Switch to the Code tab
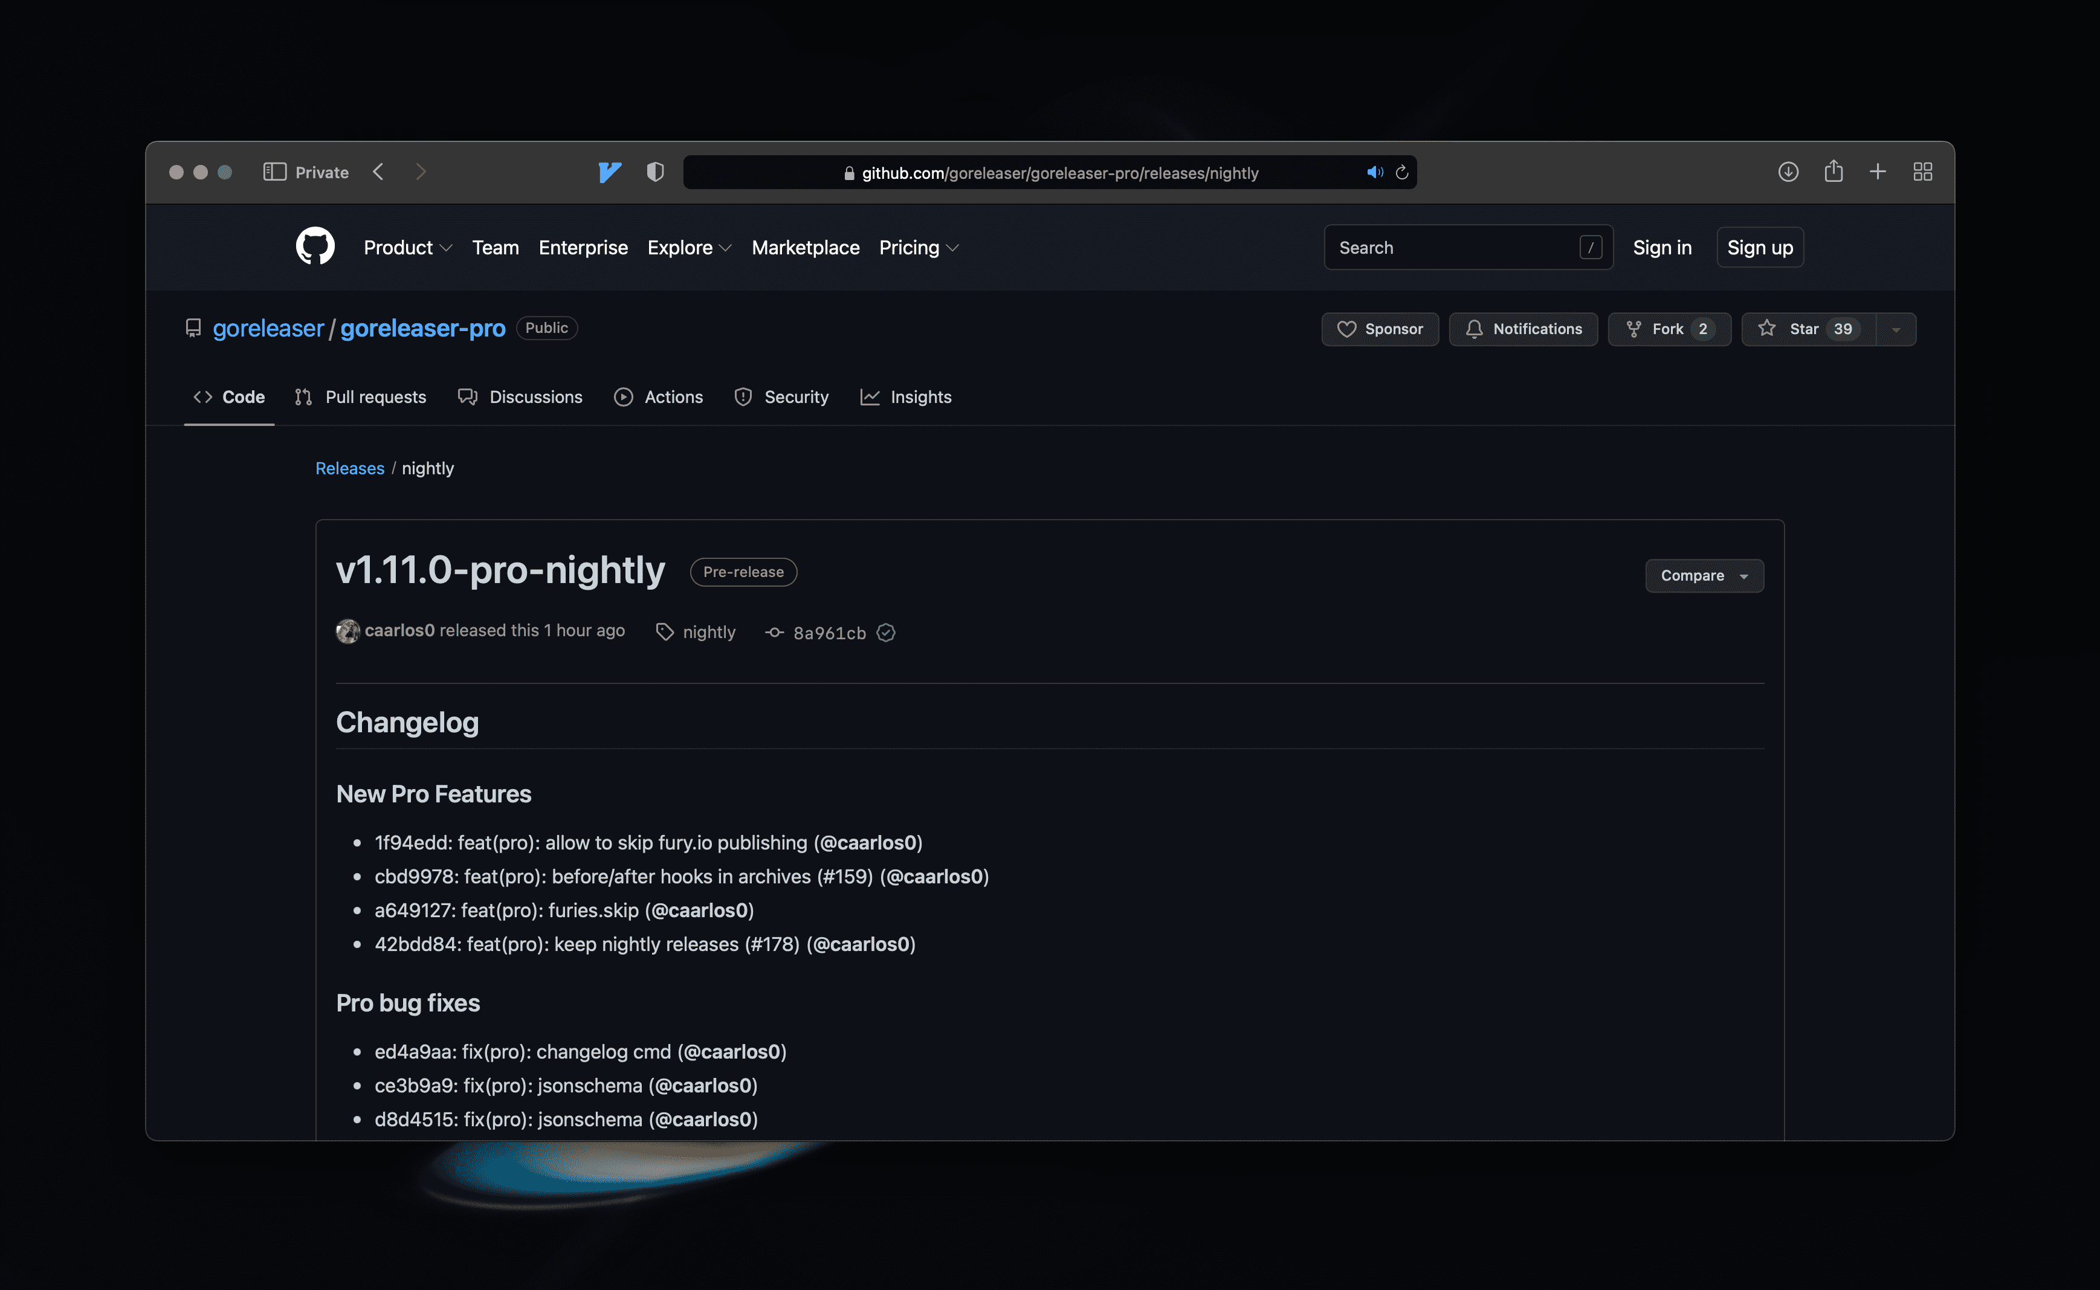The height and width of the screenshot is (1290, 2100). 228,397
